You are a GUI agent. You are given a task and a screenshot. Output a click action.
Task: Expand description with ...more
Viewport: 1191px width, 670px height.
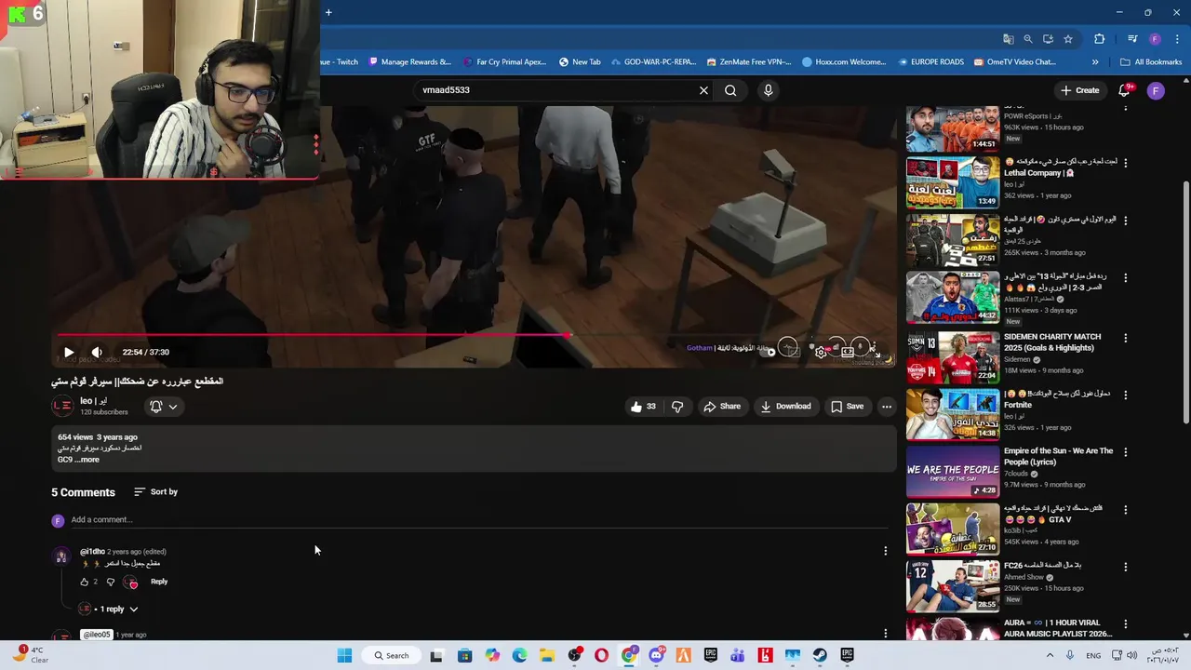click(87, 460)
